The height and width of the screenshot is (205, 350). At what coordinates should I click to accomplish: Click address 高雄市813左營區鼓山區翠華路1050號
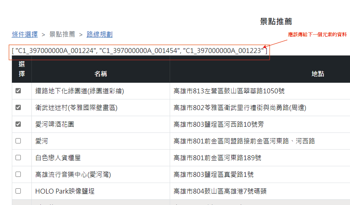coord(229,91)
